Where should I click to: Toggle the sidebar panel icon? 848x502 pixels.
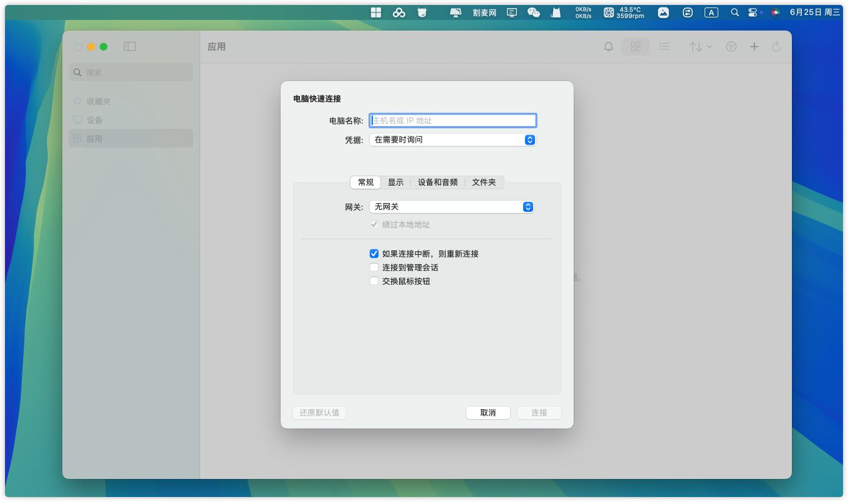point(130,47)
